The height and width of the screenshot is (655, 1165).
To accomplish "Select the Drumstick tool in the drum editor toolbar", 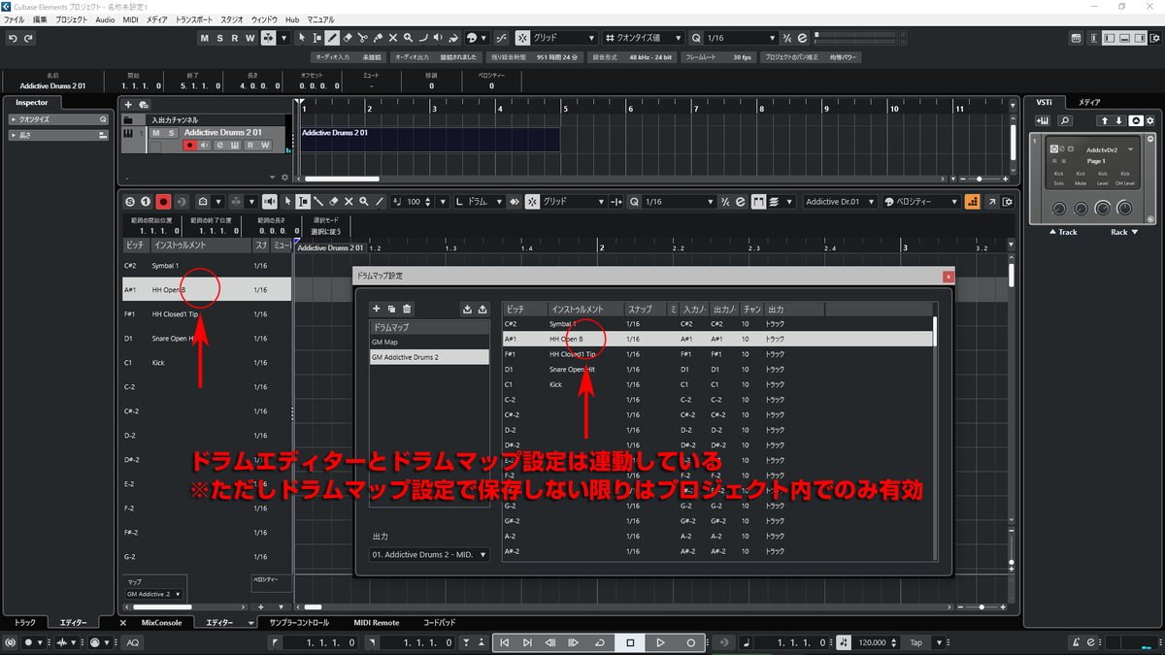I will (x=317, y=202).
